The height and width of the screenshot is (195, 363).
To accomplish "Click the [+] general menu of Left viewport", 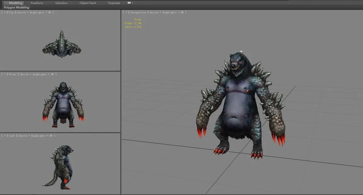I will tap(5, 136).
